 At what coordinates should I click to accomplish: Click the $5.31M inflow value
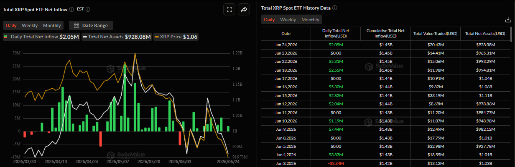(336, 61)
